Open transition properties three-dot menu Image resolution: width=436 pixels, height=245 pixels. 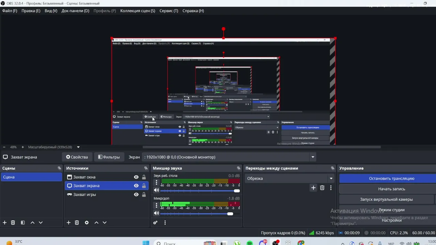[331, 187]
